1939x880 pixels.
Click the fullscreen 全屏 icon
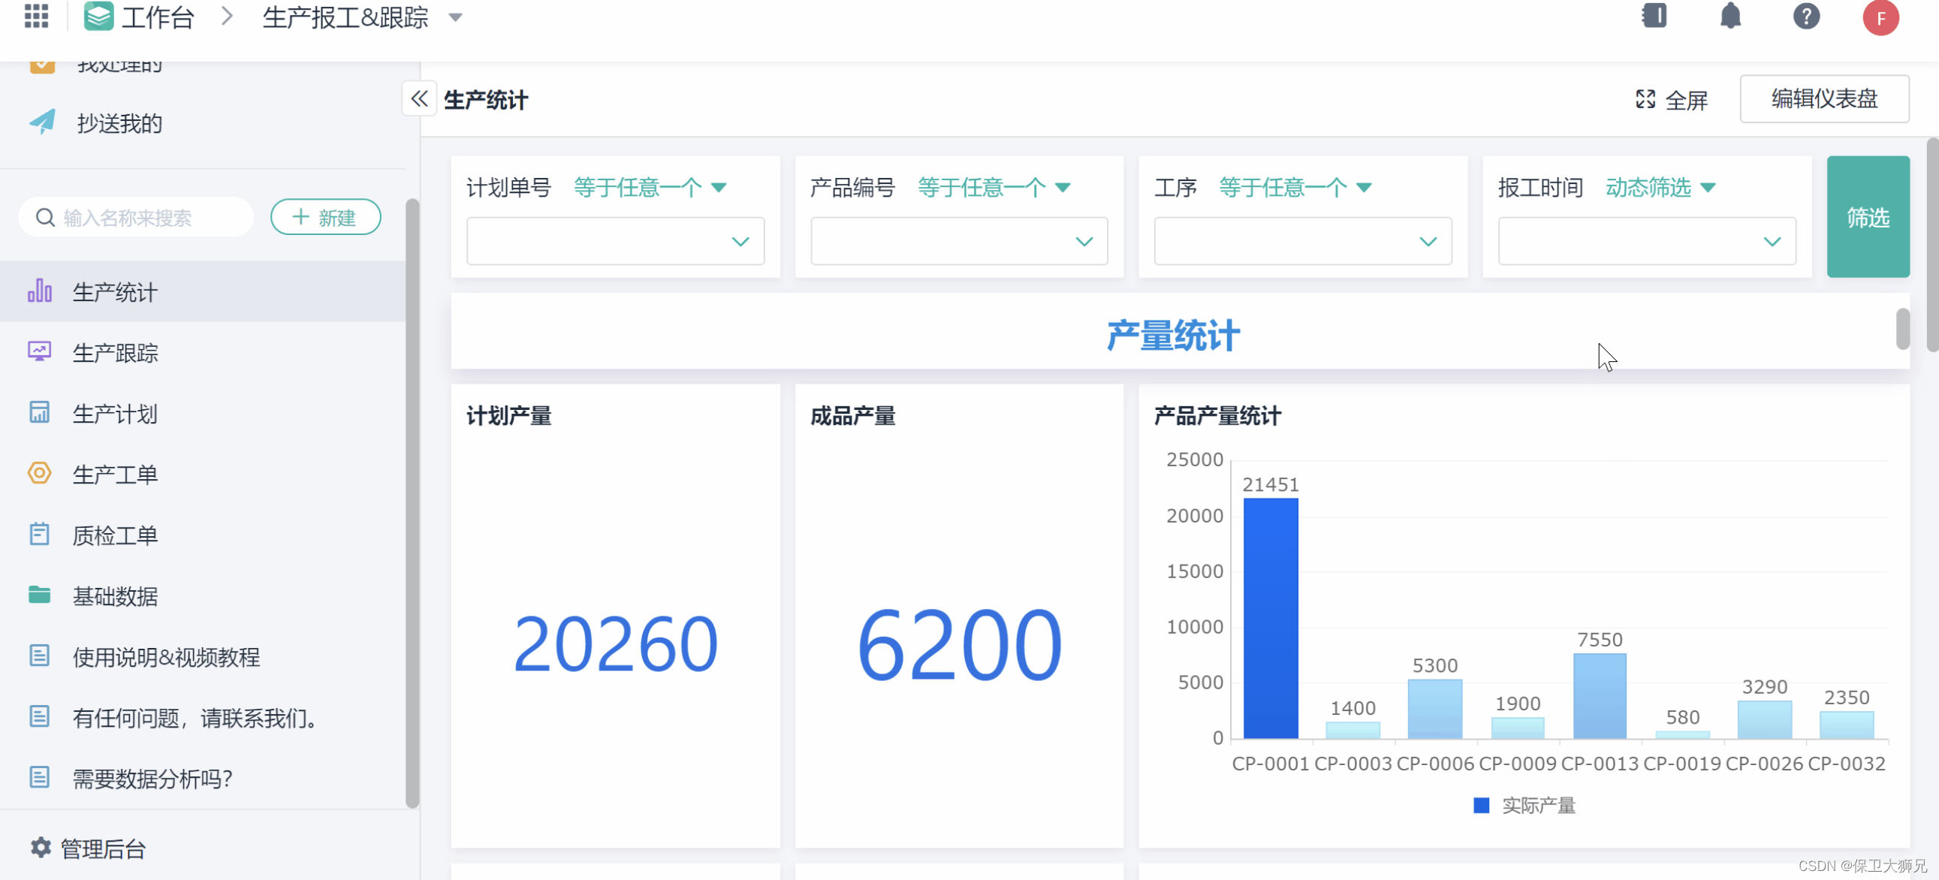pyautogui.click(x=1645, y=99)
